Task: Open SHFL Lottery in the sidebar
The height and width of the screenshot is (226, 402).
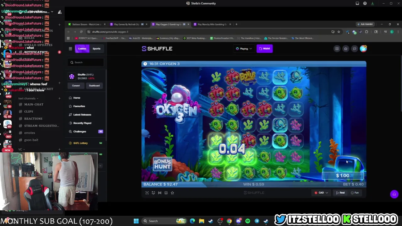Action: pyautogui.click(x=86, y=143)
